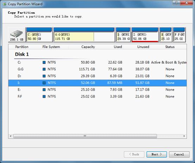Viewport: 195px width, 163px height.
Task: Click the NTFS icon in F:F row
Action: 44,96
